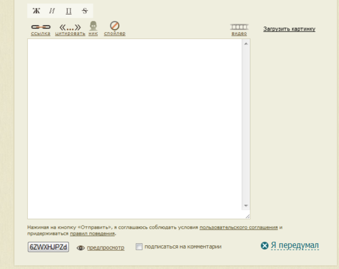Click the up arrow in the scrollbar
This screenshot has height=269, width=339.
(246, 44)
